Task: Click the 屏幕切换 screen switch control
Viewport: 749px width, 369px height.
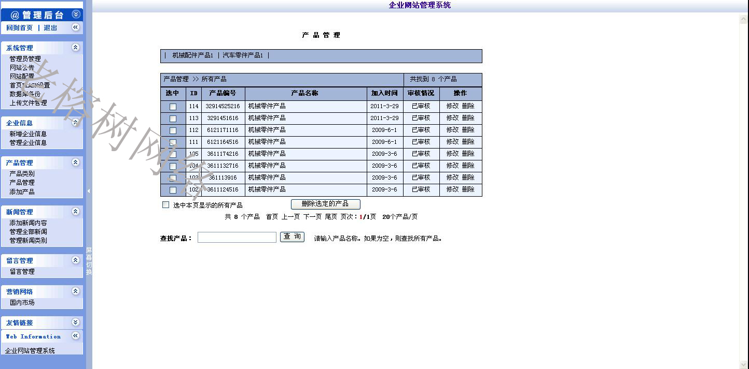Action: [89, 261]
